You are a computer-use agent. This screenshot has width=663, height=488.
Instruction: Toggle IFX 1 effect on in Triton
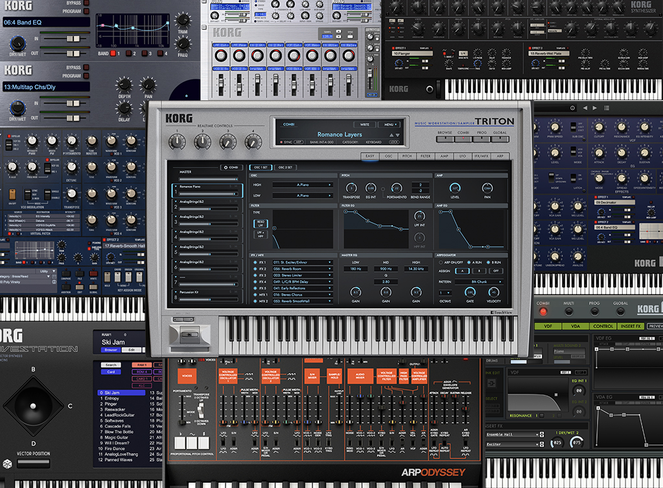255,263
